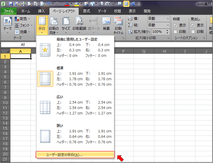This screenshot has height=163, width=213.
Task: Open the 横 width 自動 combo box
Action: [x=158, y=19]
